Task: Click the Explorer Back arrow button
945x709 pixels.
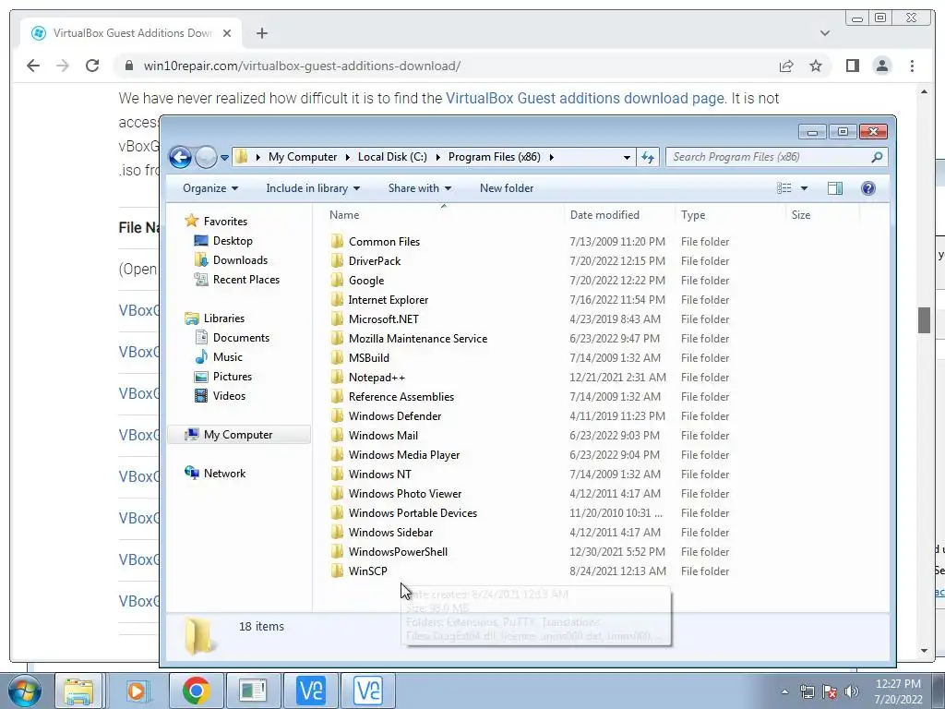Action: (x=180, y=157)
